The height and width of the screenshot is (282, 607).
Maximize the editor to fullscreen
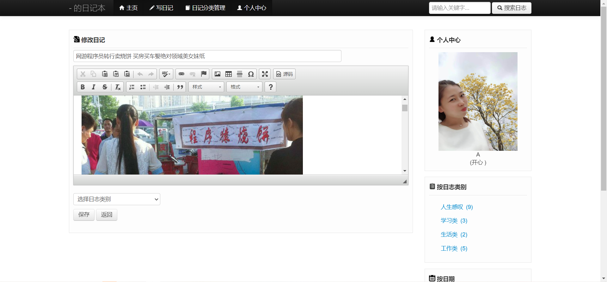tap(265, 74)
